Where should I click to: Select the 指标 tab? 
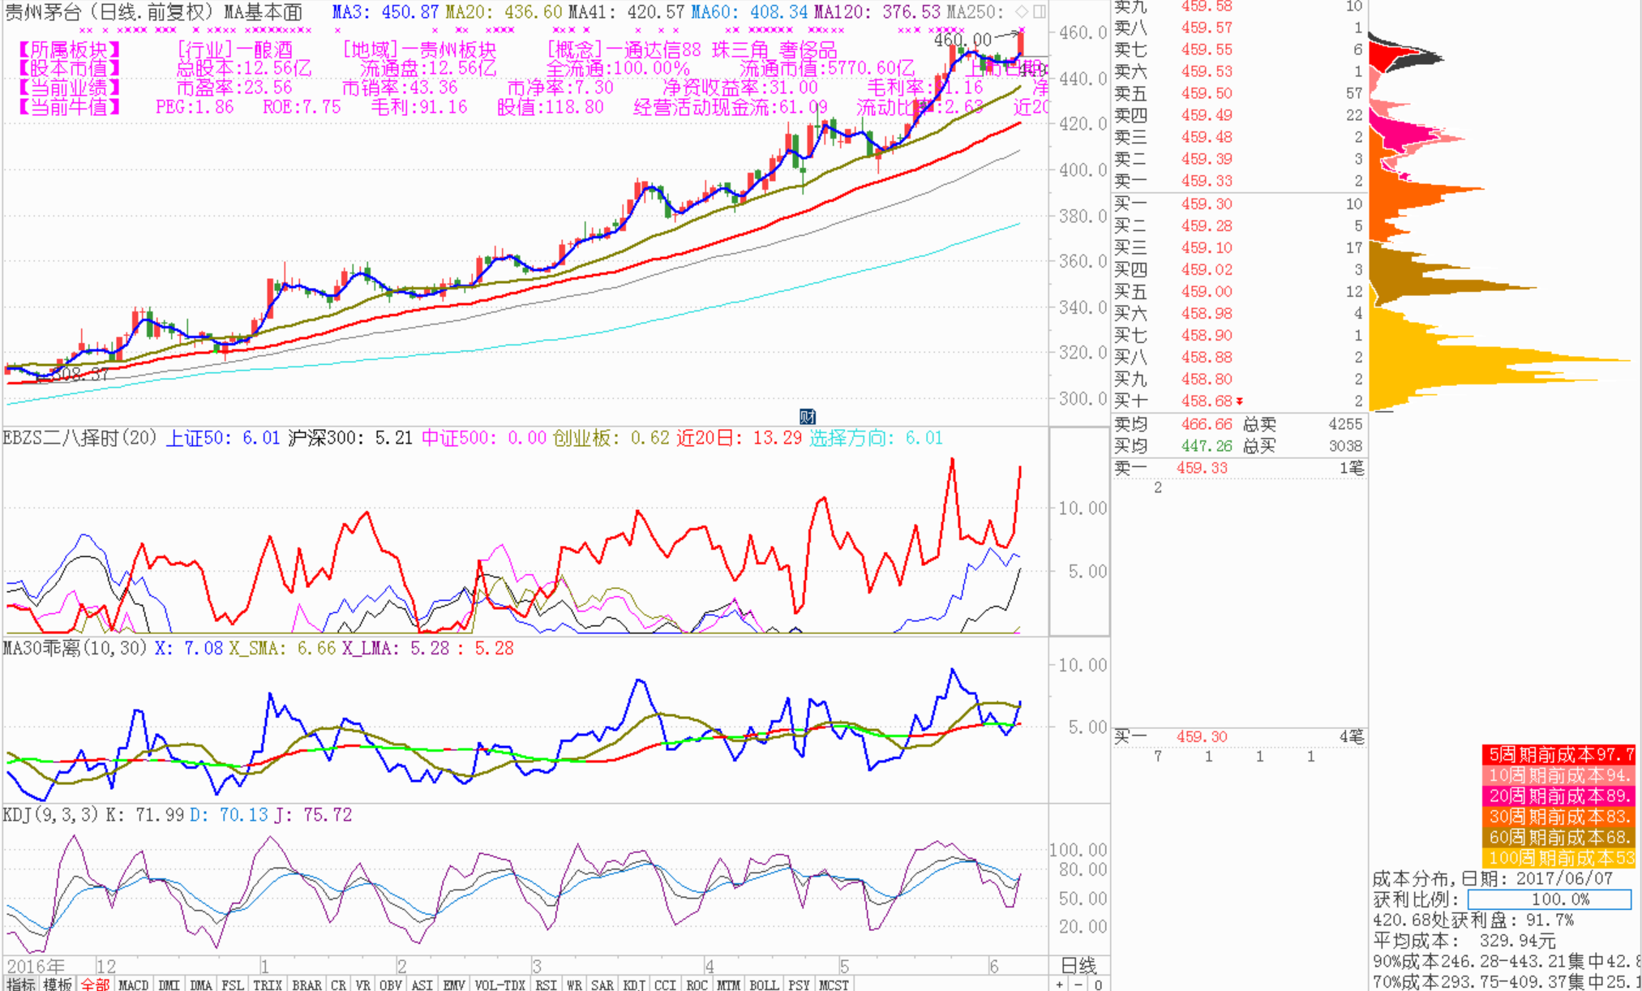(x=20, y=985)
